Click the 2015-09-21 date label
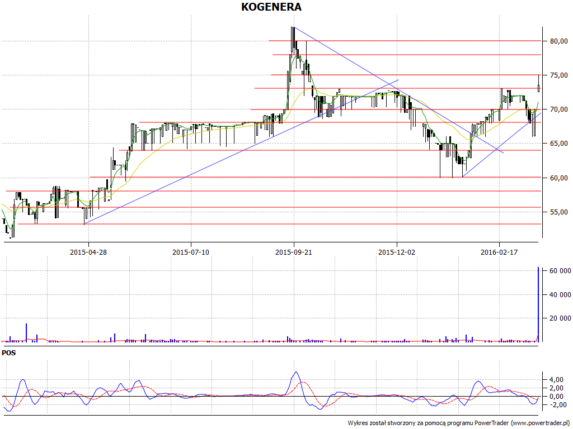The image size is (573, 429). (293, 252)
